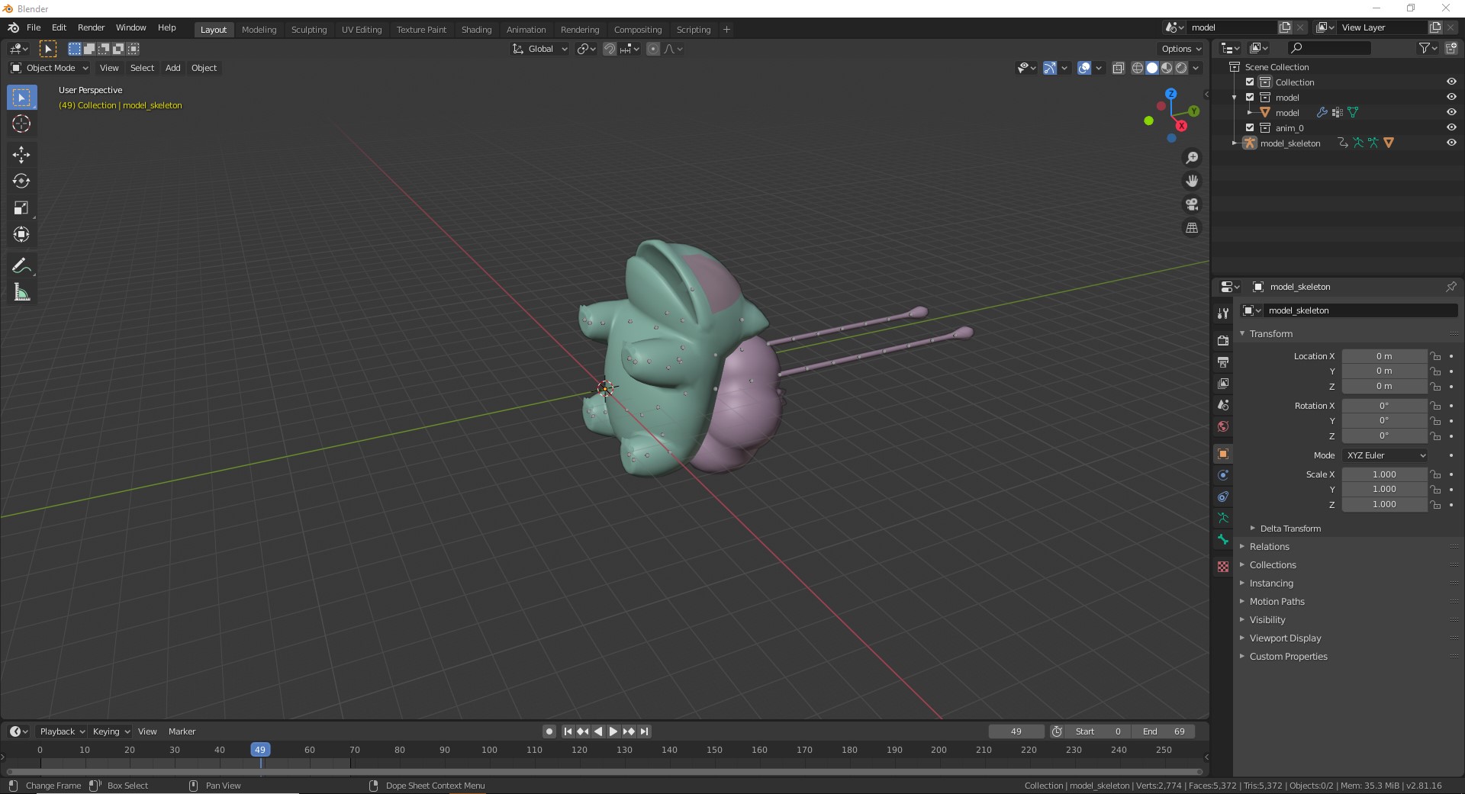Image resolution: width=1465 pixels, height=794 pixels.
Task: Open the Keying dropdown in timeline
Action: pos(111,731)
